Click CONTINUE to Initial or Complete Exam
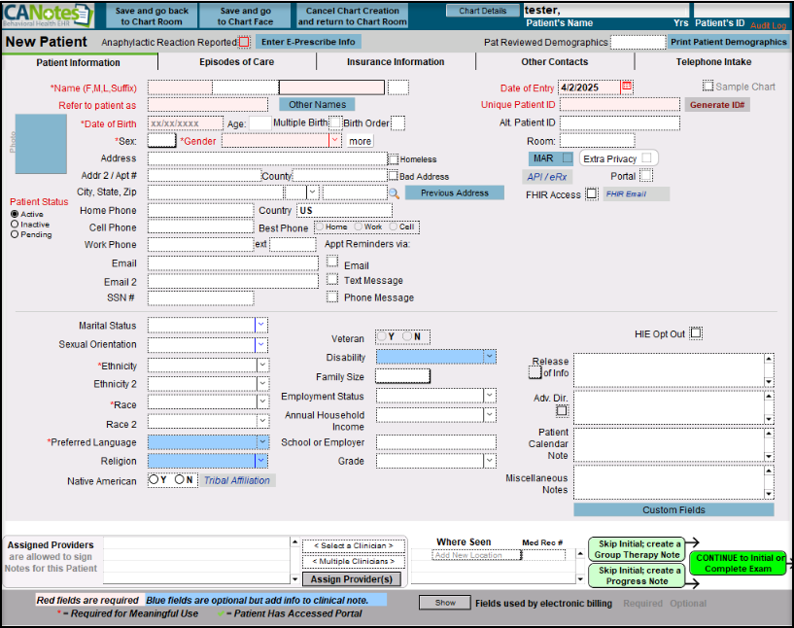The width and height of the screenshot is (794, 628). [x=739, y=564]
